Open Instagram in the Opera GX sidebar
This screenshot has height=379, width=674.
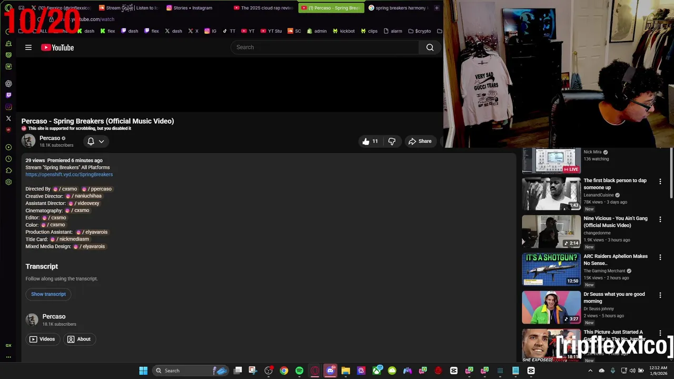coord(8,107)
